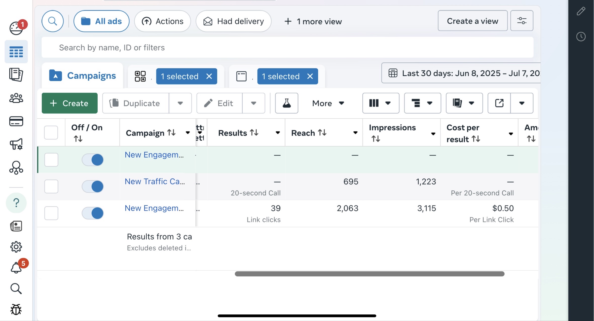This screenshot has width=594, height=321.
Task: Click the view settings sliders icon
Action: (x=522, y=21)
